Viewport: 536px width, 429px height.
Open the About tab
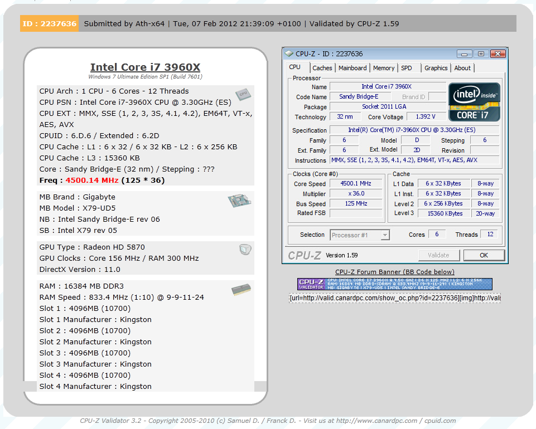click(x=462, y=68)
